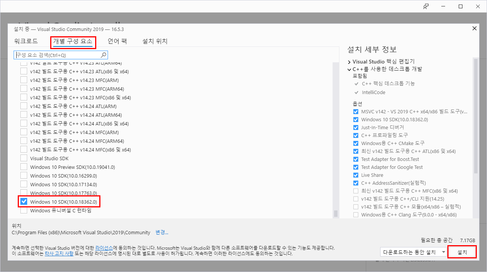Check v142 C++ v14.24 MFC(ARM) component
487x272 pixels.
[24, 132]
